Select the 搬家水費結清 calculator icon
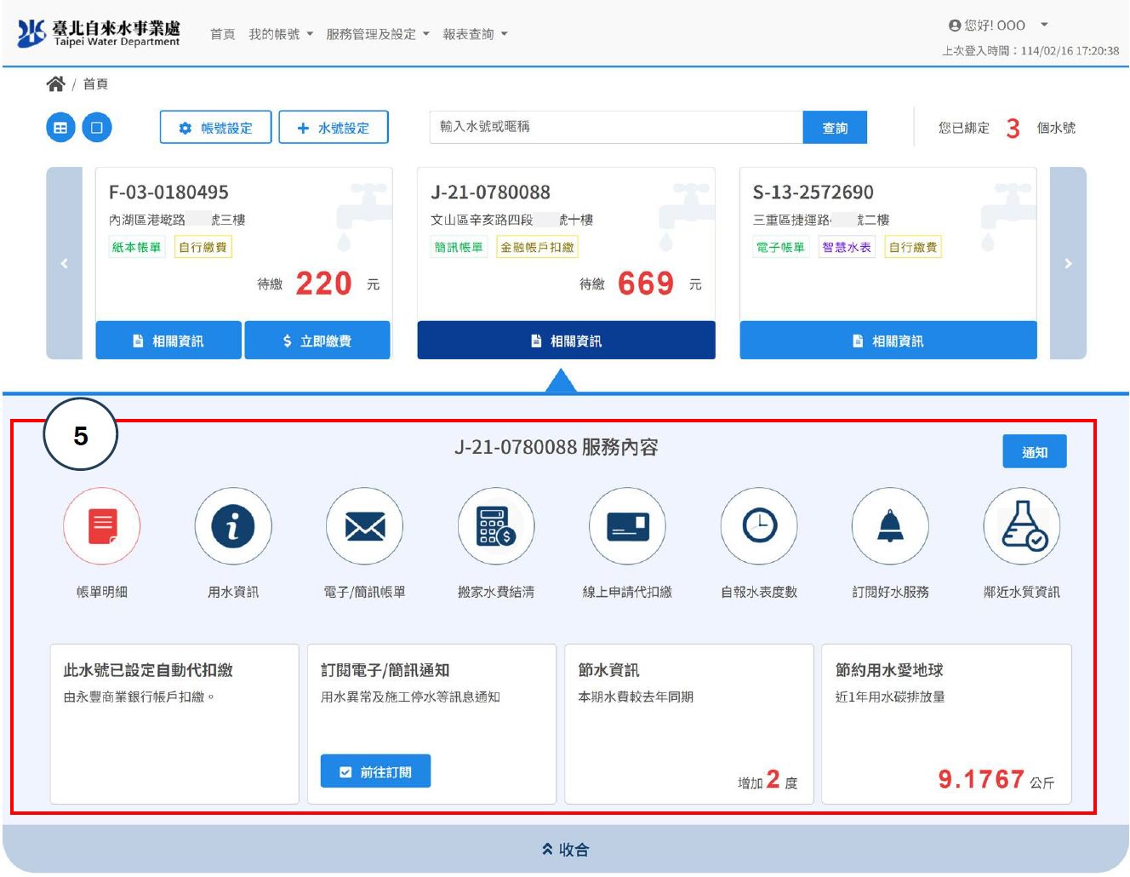This screenshot has height=877, width=1130. pyautogui.click(x=496, y=526)
